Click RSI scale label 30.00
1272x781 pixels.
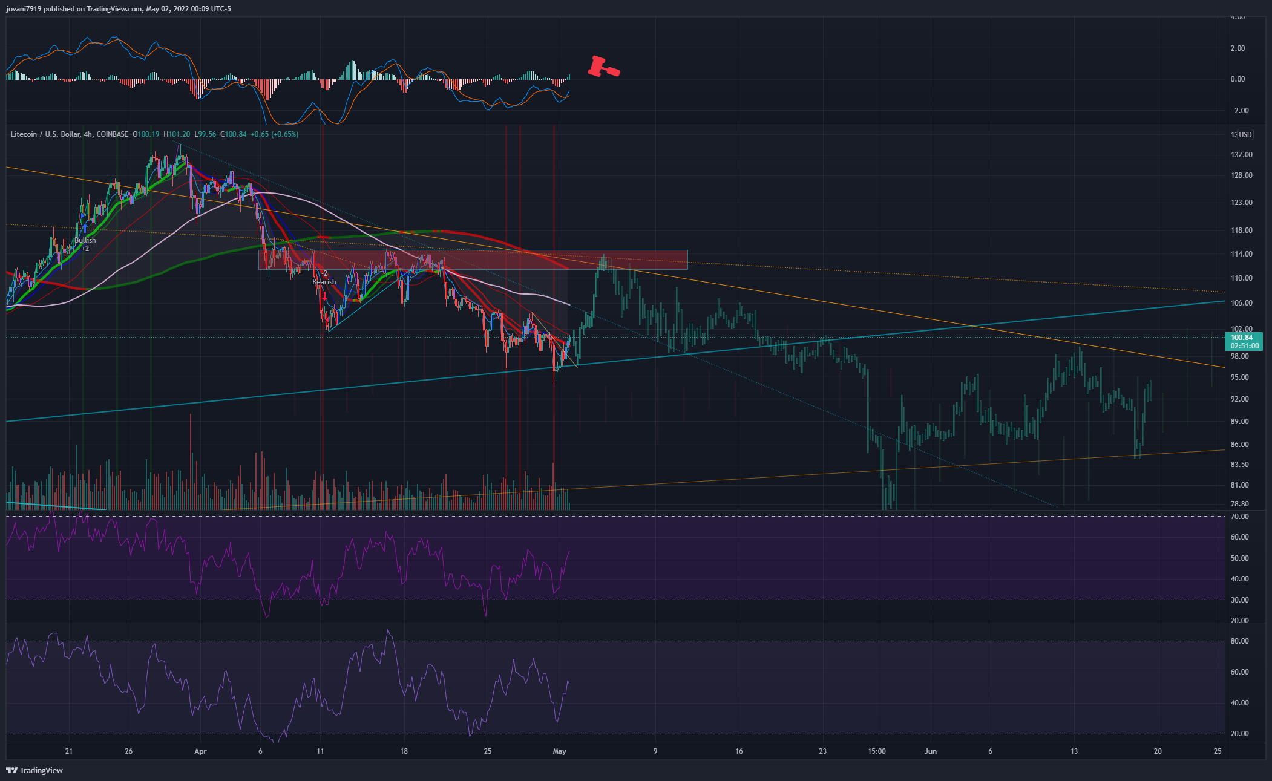click(x=1240, y=600)
